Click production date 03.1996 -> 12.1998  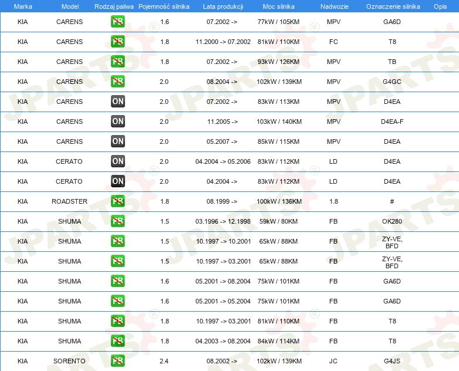[223, 221]
